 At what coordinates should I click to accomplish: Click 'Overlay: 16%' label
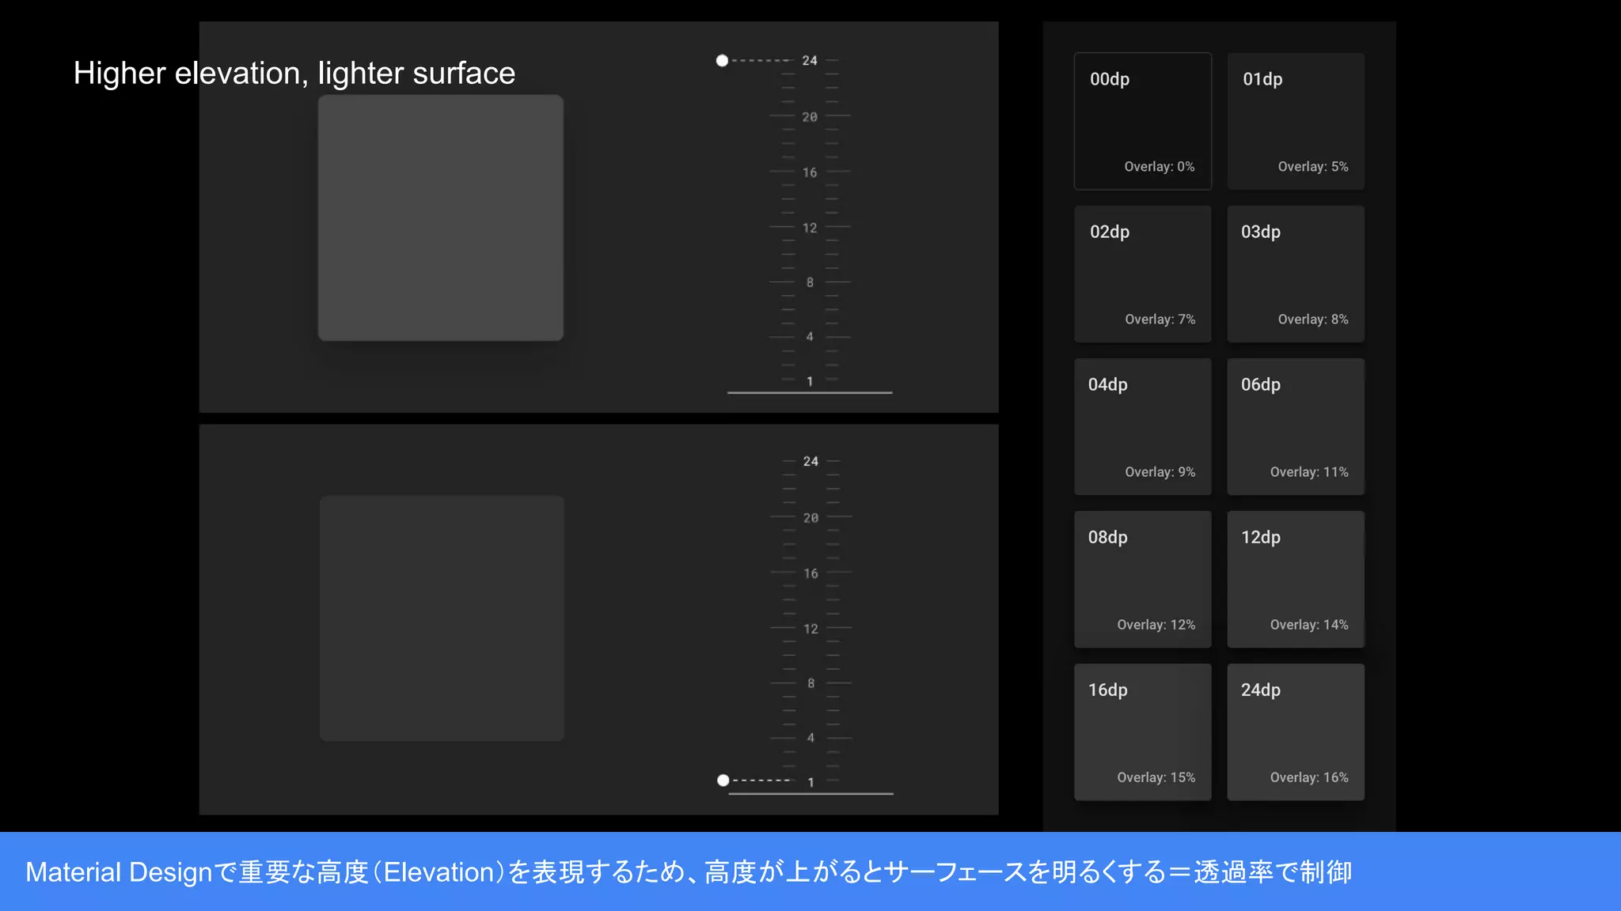click(1309, 777)
